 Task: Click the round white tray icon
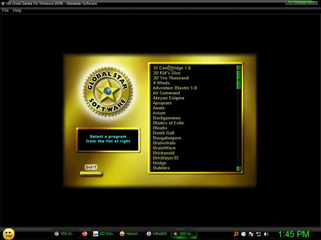[243, 234]
